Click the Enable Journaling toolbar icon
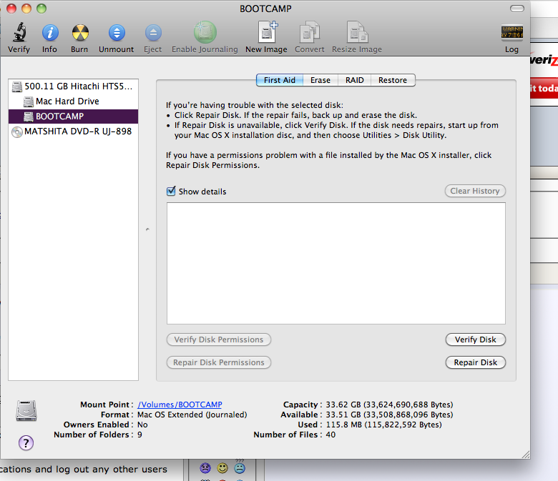Screen dimensions: 558x481 [205, 32]
